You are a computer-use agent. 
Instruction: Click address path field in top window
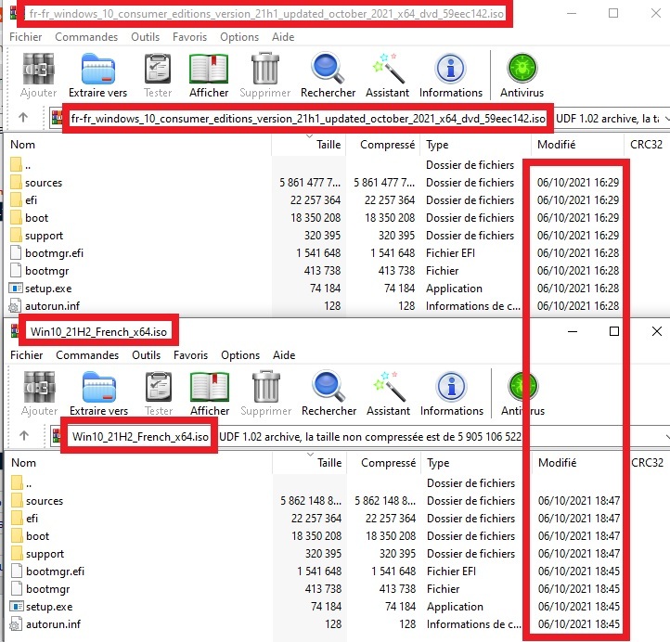[x=359, y=119]
